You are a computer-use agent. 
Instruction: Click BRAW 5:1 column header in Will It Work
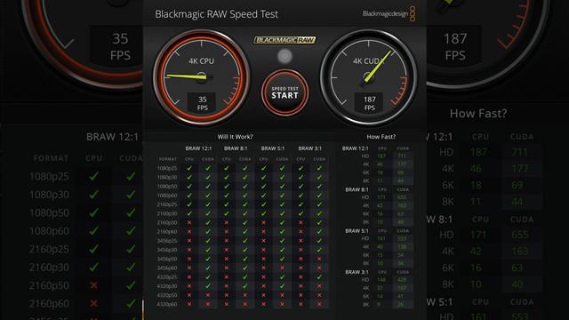coord(273,148)
